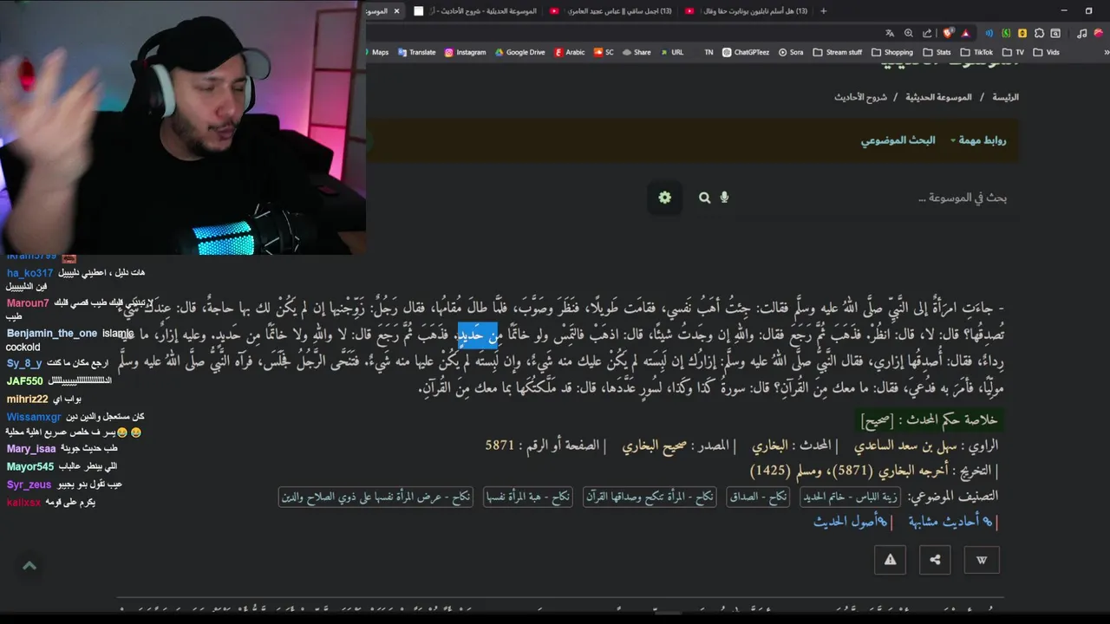Open the Shopping bookmarks folder
The height and width of the screenshot is (624, 1110).
pyautogui.click(x=892, y=52)
